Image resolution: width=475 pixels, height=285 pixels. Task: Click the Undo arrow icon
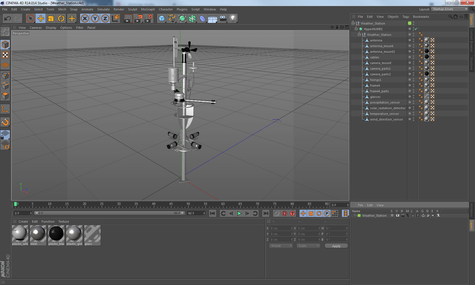(8, 19)
